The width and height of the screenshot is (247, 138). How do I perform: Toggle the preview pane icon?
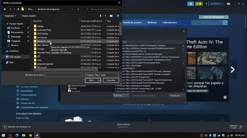pos(112,16)
